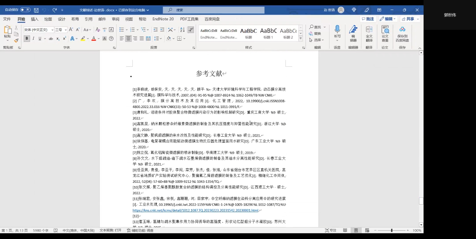The width and height of the screenshot is (476, 239).
Task: Clear all formatting with eraser icon
Action: coord(98,29)
